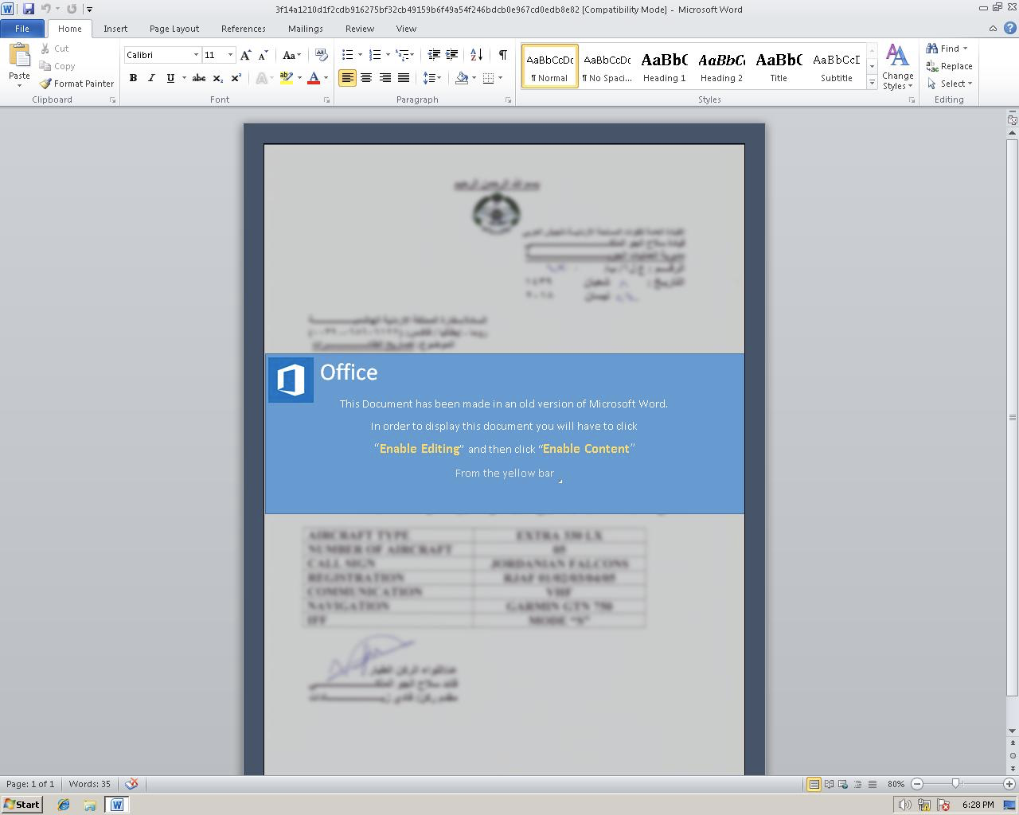This screenshot has height=815, width=1019.
Task: Click the Word Help question mark icon
Action: coord(1009,29)
